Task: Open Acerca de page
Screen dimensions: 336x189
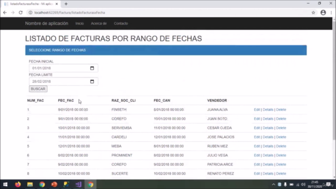Action: click(99, 23)
